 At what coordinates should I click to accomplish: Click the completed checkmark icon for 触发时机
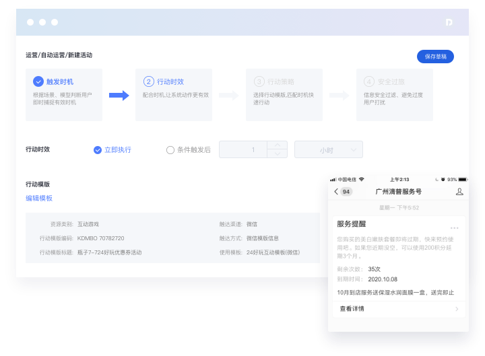38,81
